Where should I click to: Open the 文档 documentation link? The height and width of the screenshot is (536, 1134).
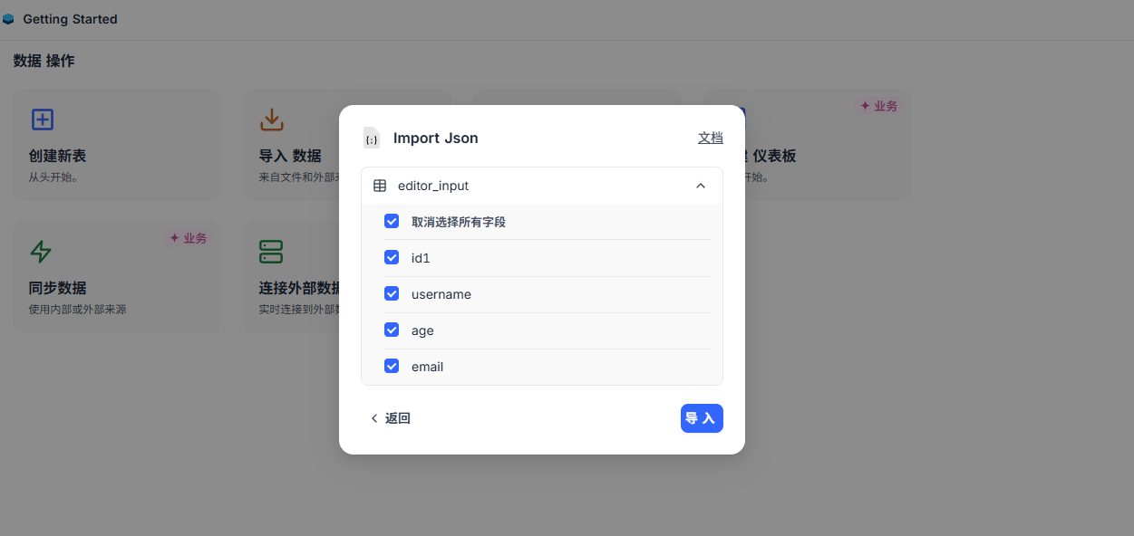click(711, 138)
